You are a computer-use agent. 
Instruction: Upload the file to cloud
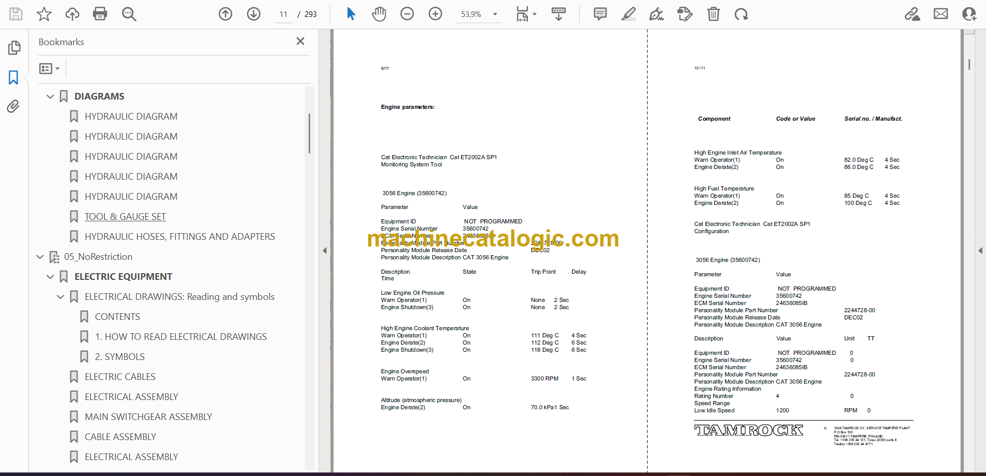[72, 14]
